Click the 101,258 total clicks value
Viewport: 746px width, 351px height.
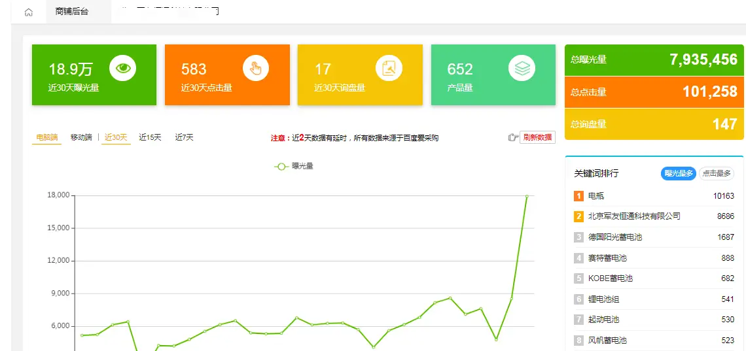(x=710, y=92)
